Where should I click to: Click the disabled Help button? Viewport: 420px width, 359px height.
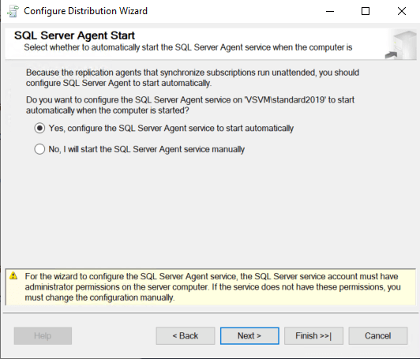43,335
